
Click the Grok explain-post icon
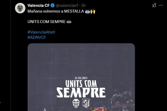(154, 5)
